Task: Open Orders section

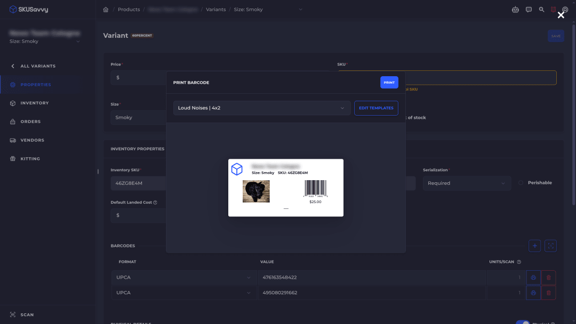Action: click(30, 122)
